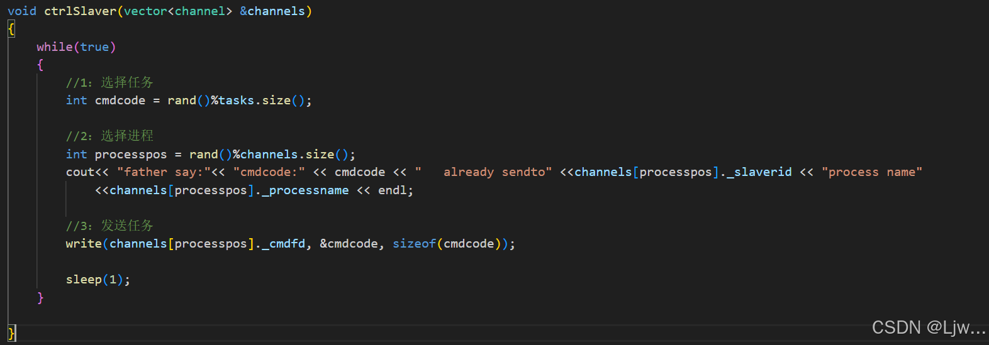Click the comment "//2: 选择进程"

(x=109, y=136)
